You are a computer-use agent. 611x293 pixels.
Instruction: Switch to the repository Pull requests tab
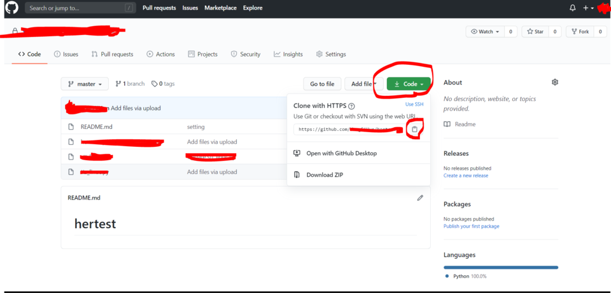pos(112,54)
